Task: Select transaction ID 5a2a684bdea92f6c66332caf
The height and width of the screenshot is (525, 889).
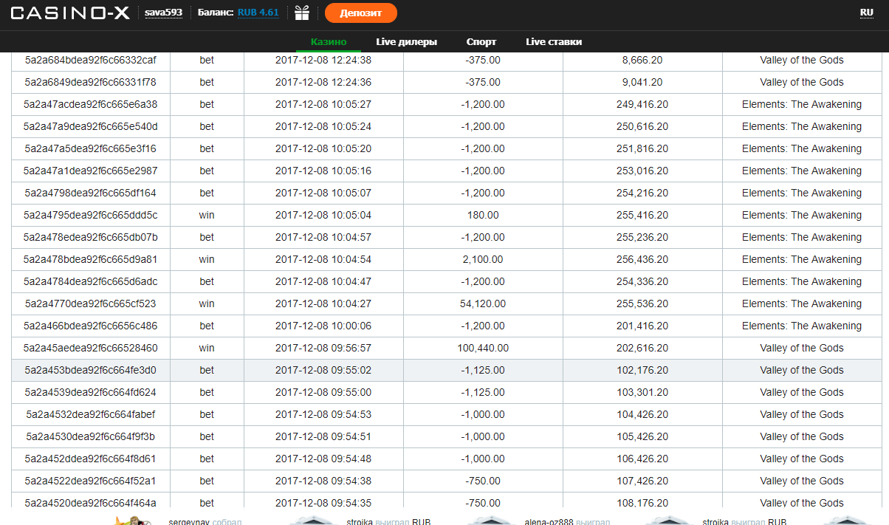Action: pos(91,60)
